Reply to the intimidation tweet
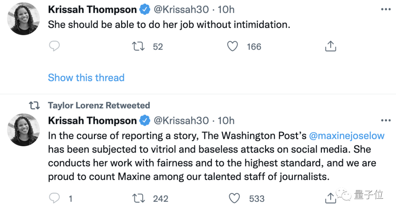 pyautogui.click(x=54, y=46)
